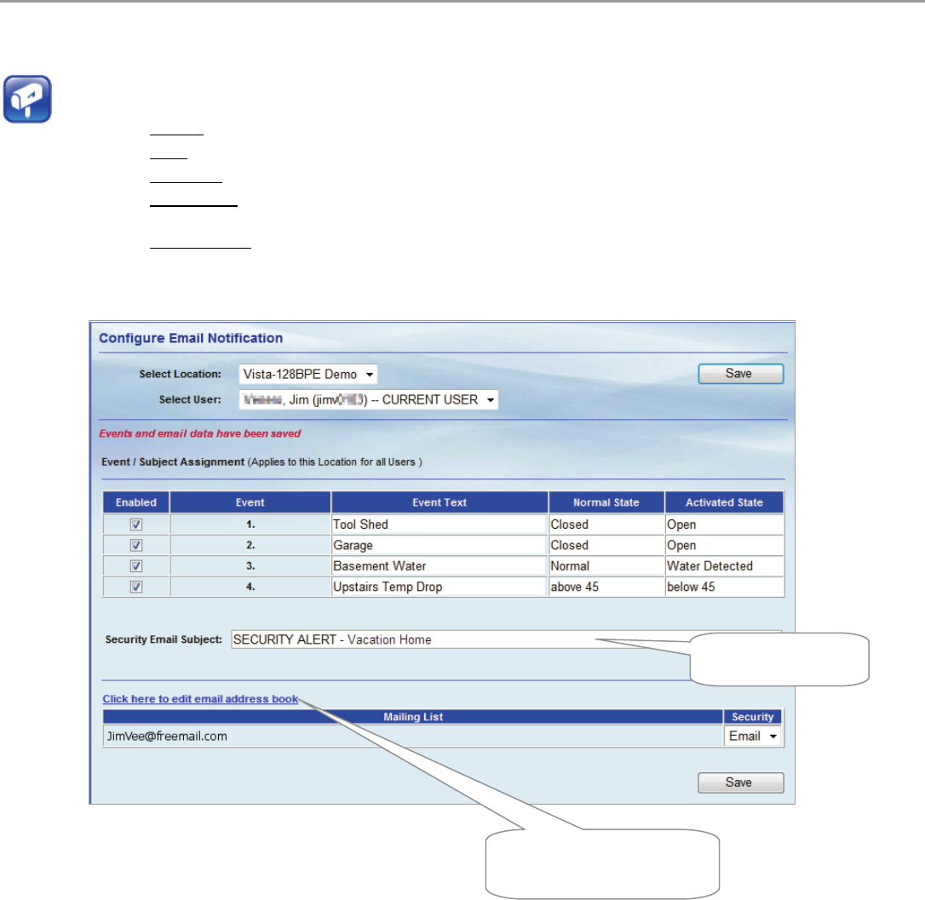Click the blue mailbox notification icon
This screenshot has width=925, height=900.
coord(27,99)
